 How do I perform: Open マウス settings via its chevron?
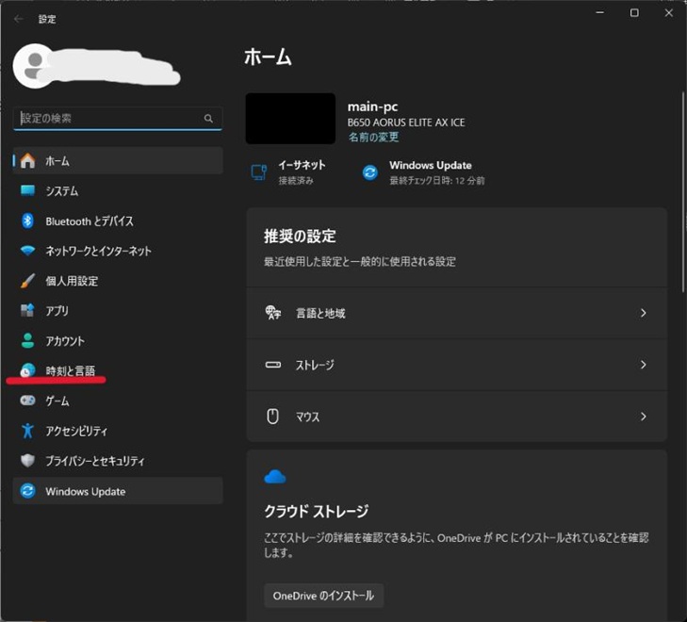click(644, 417)
